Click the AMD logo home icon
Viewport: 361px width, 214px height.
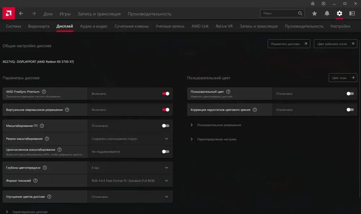click(x=9, y=13)
